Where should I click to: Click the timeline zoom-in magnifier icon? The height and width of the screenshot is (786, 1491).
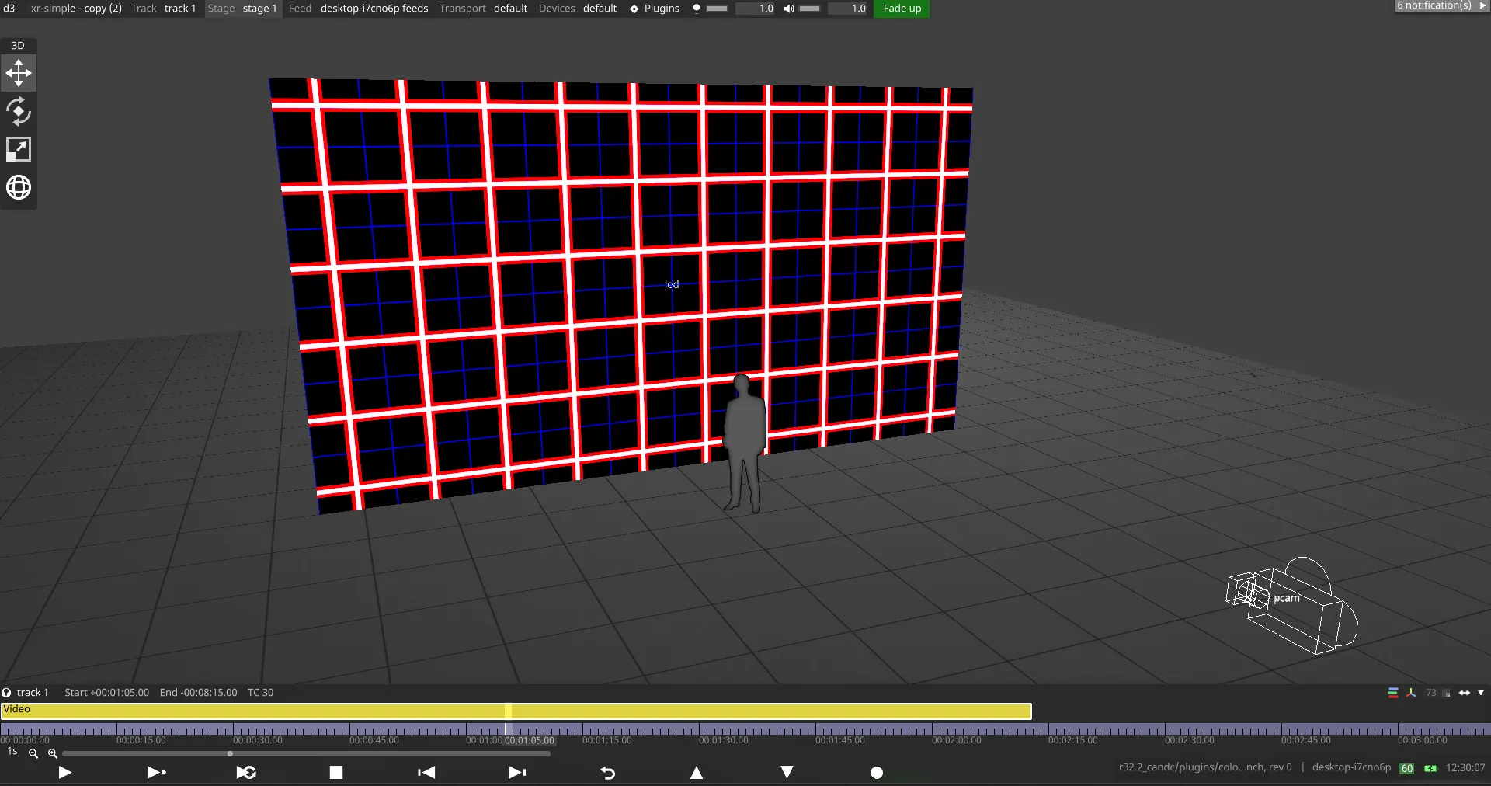[52, 753]
